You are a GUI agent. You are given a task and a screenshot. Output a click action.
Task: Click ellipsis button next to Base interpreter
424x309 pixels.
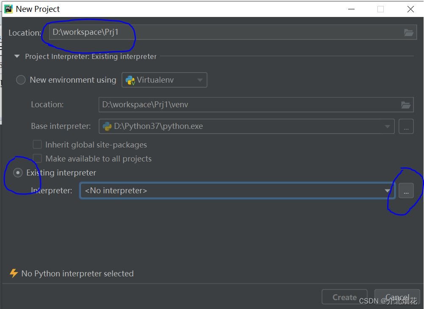pos(406,126)
